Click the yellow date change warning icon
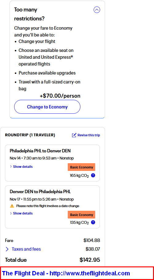154x280 pixels. point(12,206)
